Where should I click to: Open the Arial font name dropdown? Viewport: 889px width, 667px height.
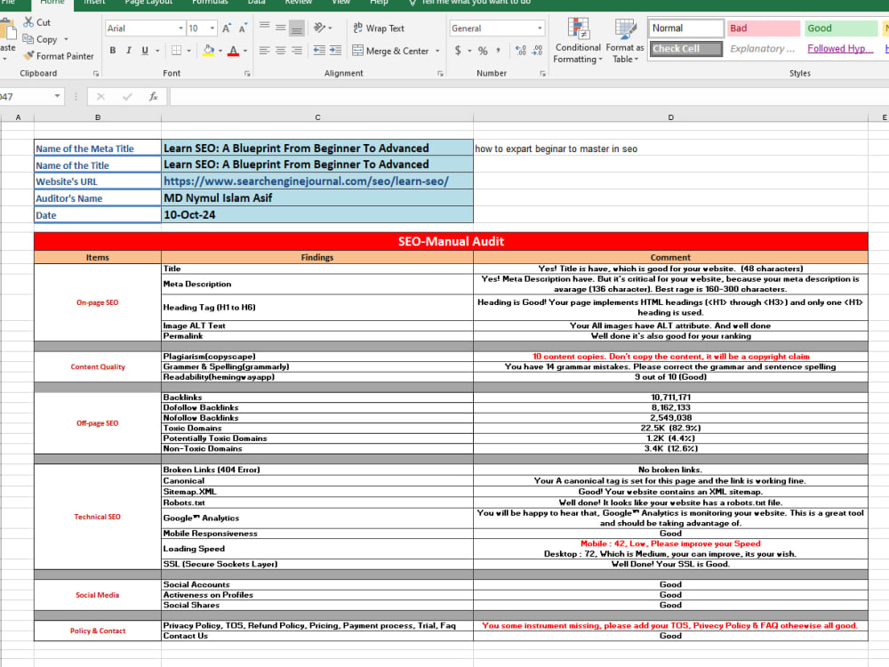[180, 28]
